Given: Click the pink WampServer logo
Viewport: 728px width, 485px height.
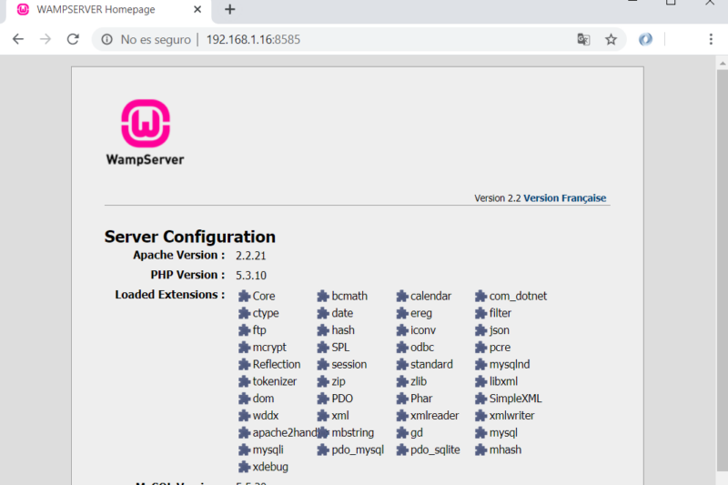Looking at the screenshot, I should pyautogui.click(x=146, y=123).
